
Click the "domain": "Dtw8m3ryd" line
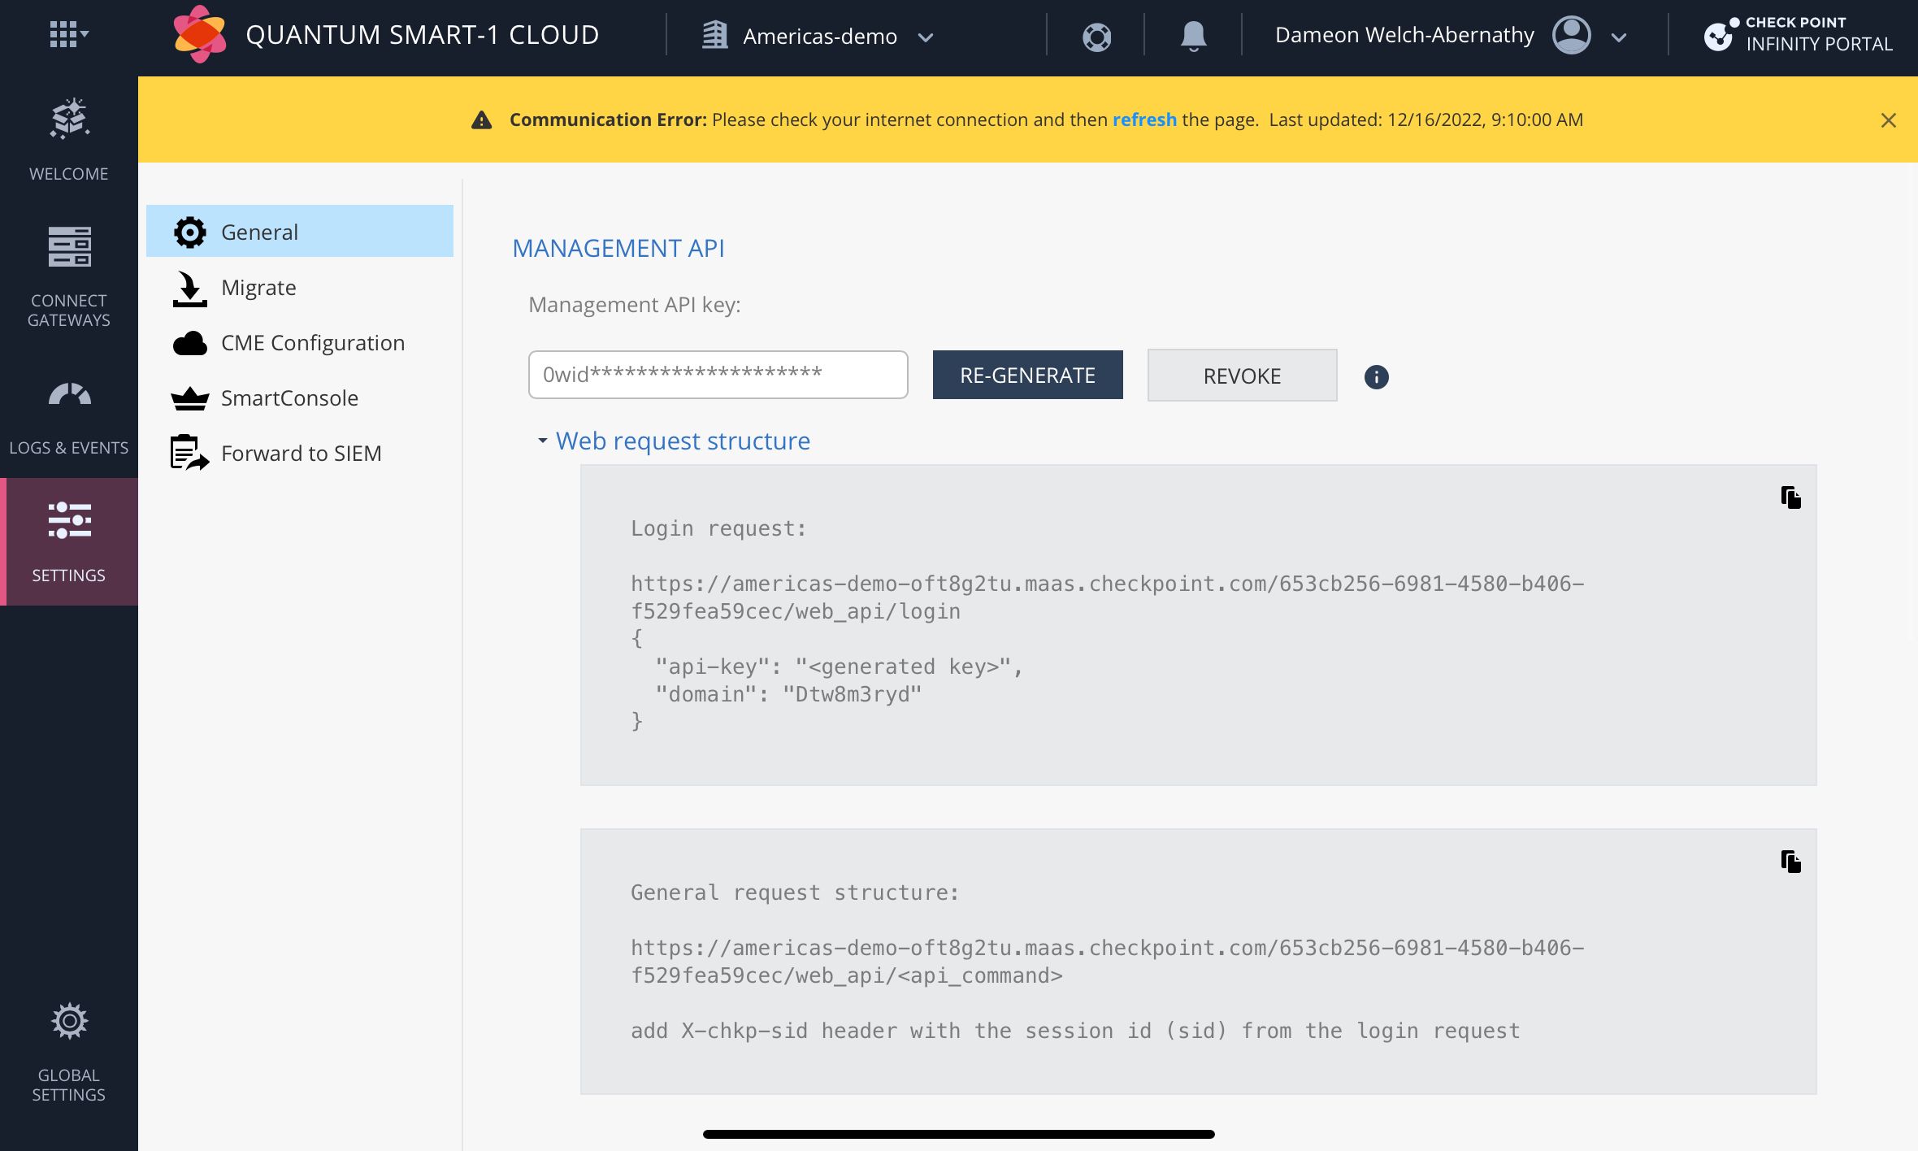788,694
